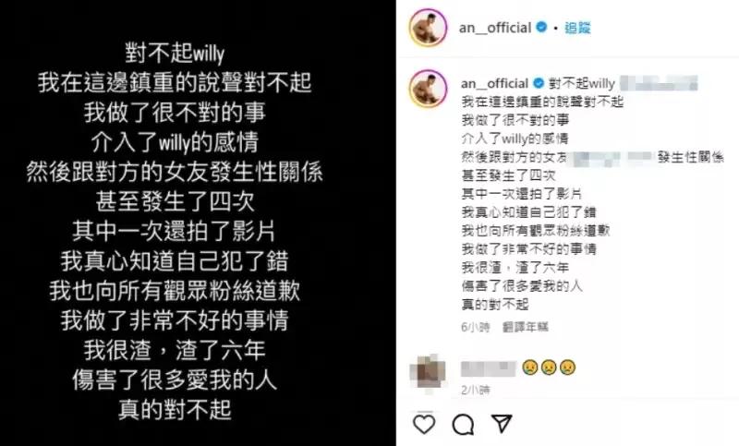Follow the account via 追蹤 link
The image size is (739, 446).
(x=577, y=28)
